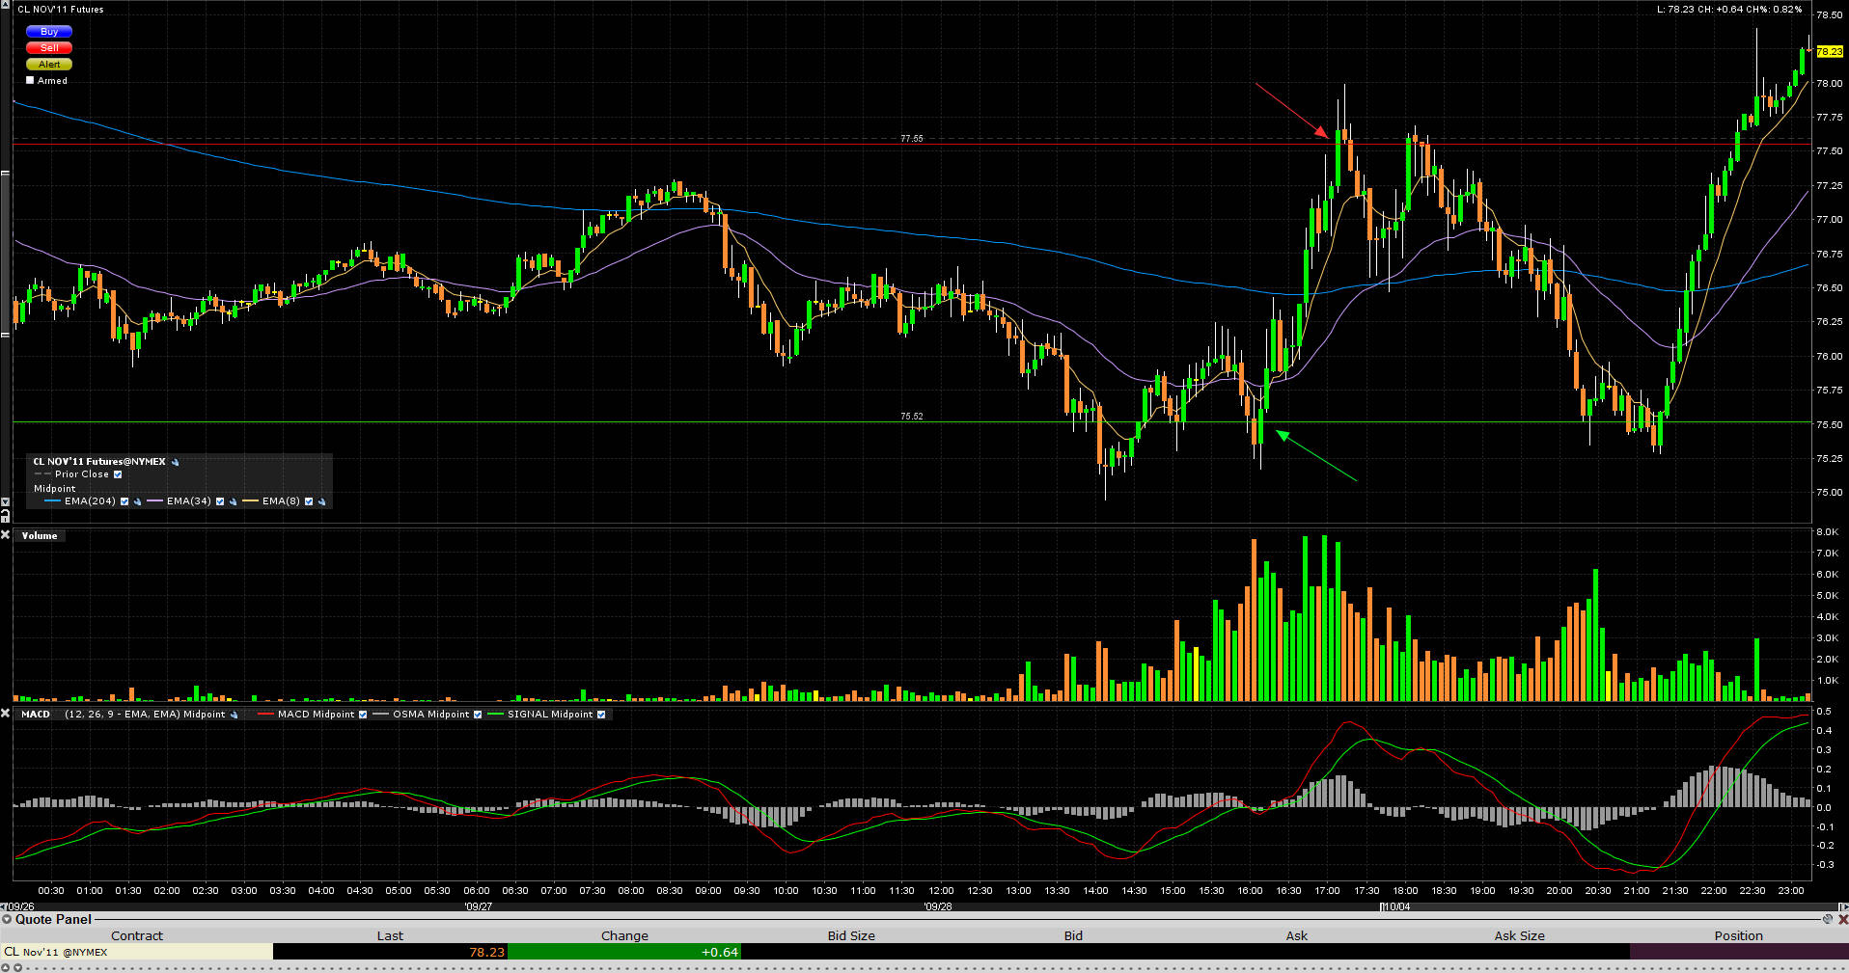Click the yellow Alert button

tap(49, 65)
